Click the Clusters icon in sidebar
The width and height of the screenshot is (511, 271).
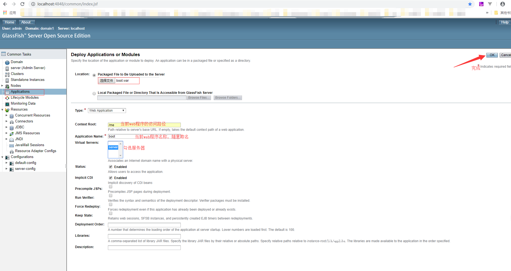[x=7, y=74]
